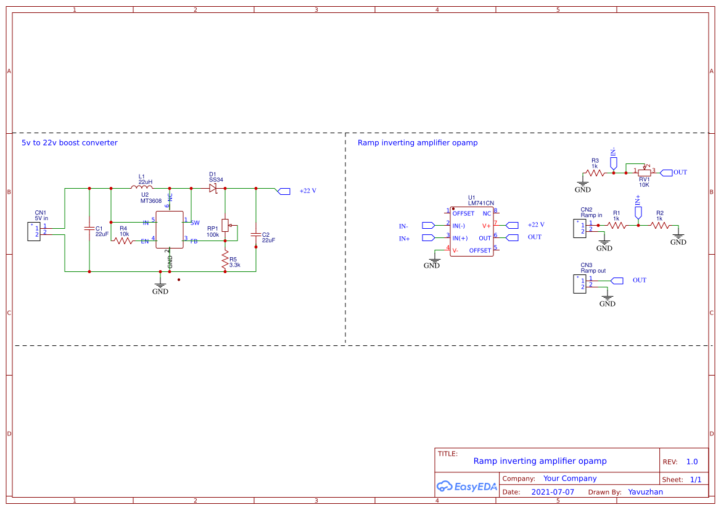Select the IN+ arrow flag above R1
The height and width of the screenshot is (510, 721).
coord(638,213)
